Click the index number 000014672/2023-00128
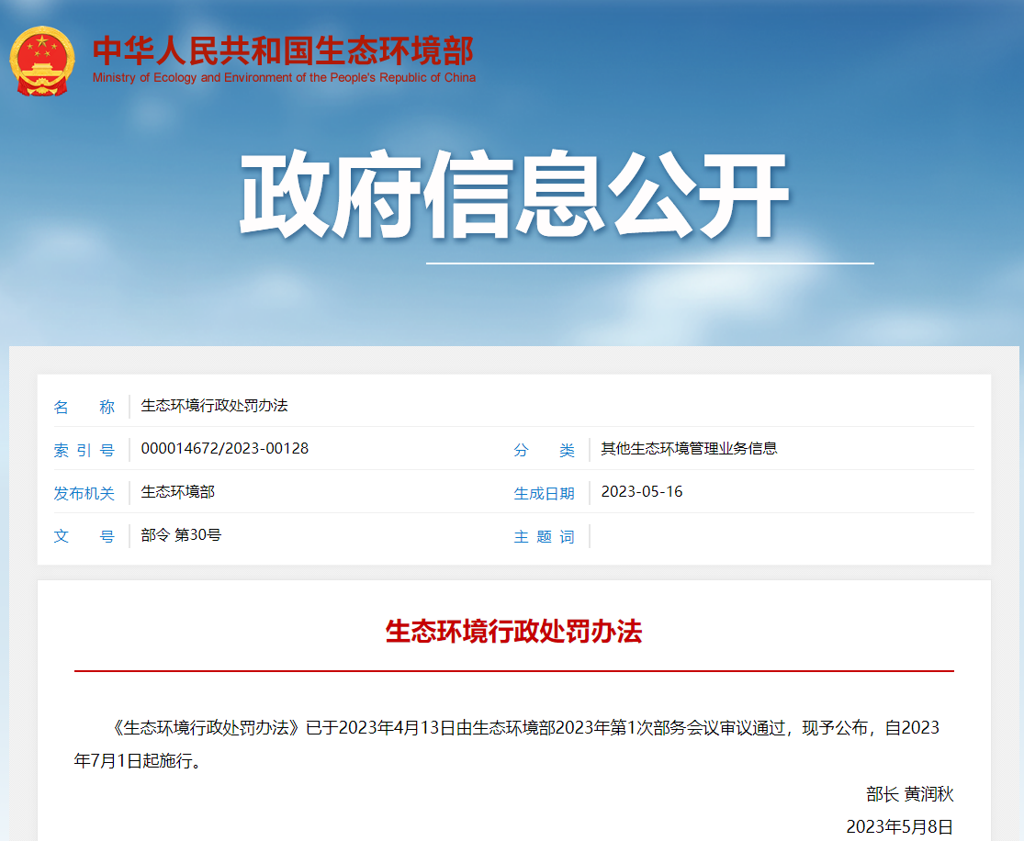 [225, 449]
